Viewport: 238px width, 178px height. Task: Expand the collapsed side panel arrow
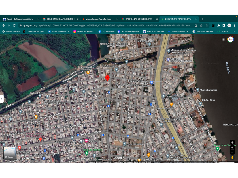[2, 99]
